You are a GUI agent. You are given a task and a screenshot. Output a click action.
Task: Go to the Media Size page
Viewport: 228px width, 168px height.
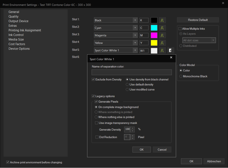16,39
